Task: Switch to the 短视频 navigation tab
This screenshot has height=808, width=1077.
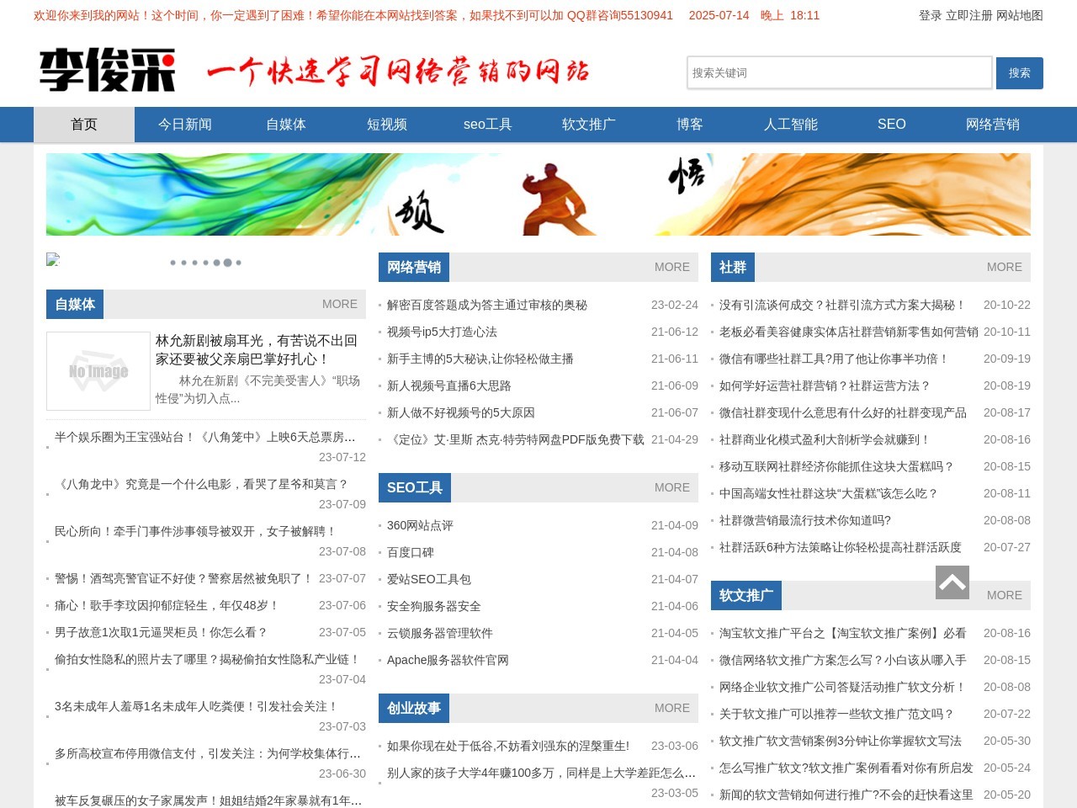Action: [x=386, y=124]
